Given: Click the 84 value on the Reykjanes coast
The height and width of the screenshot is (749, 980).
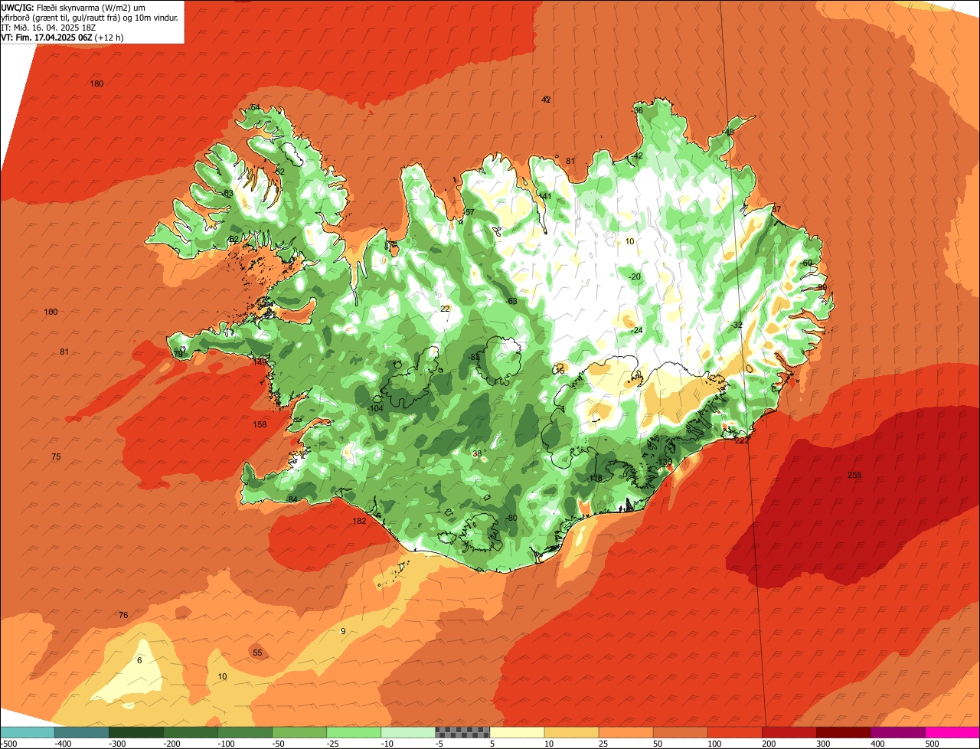Looking at the screenshot, I should coord(292,499).
